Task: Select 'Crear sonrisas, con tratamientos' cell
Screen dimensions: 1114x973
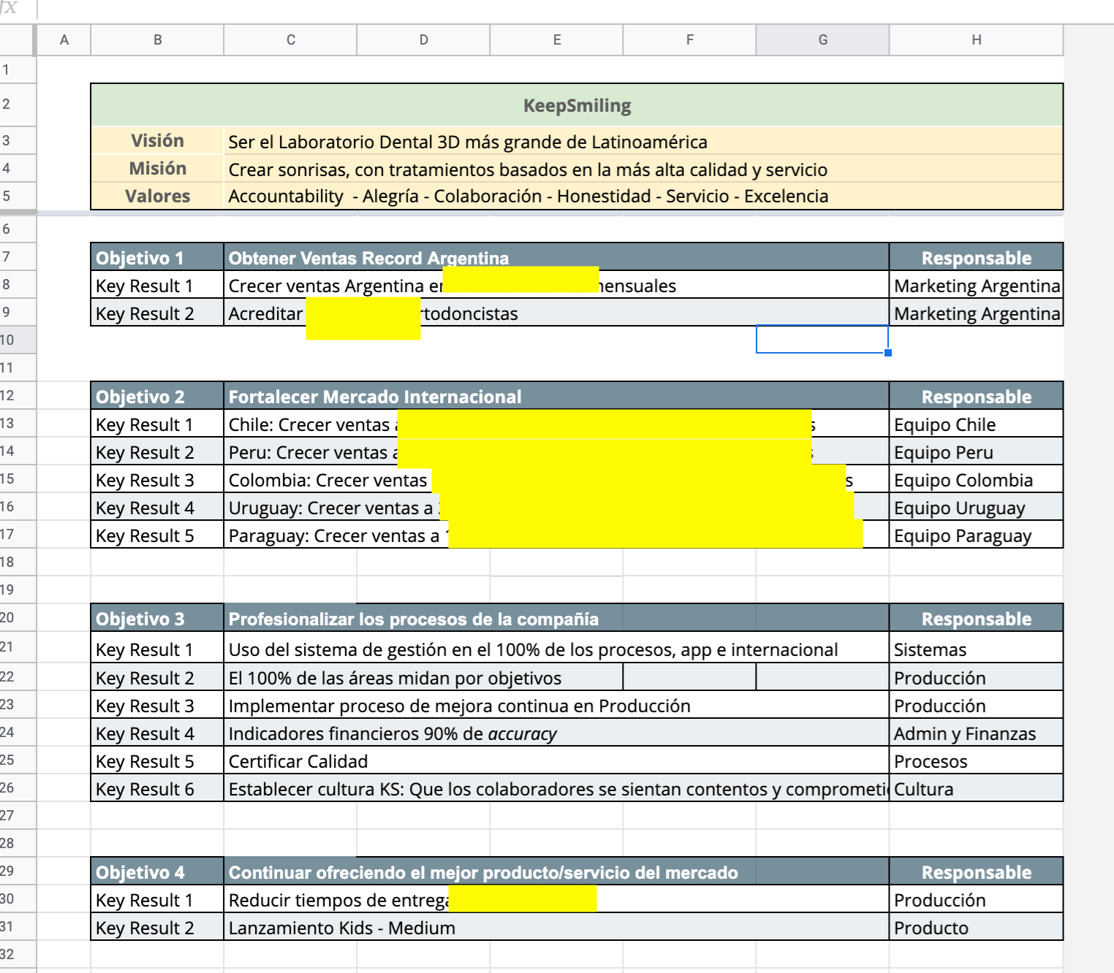Action: point(643,168)
